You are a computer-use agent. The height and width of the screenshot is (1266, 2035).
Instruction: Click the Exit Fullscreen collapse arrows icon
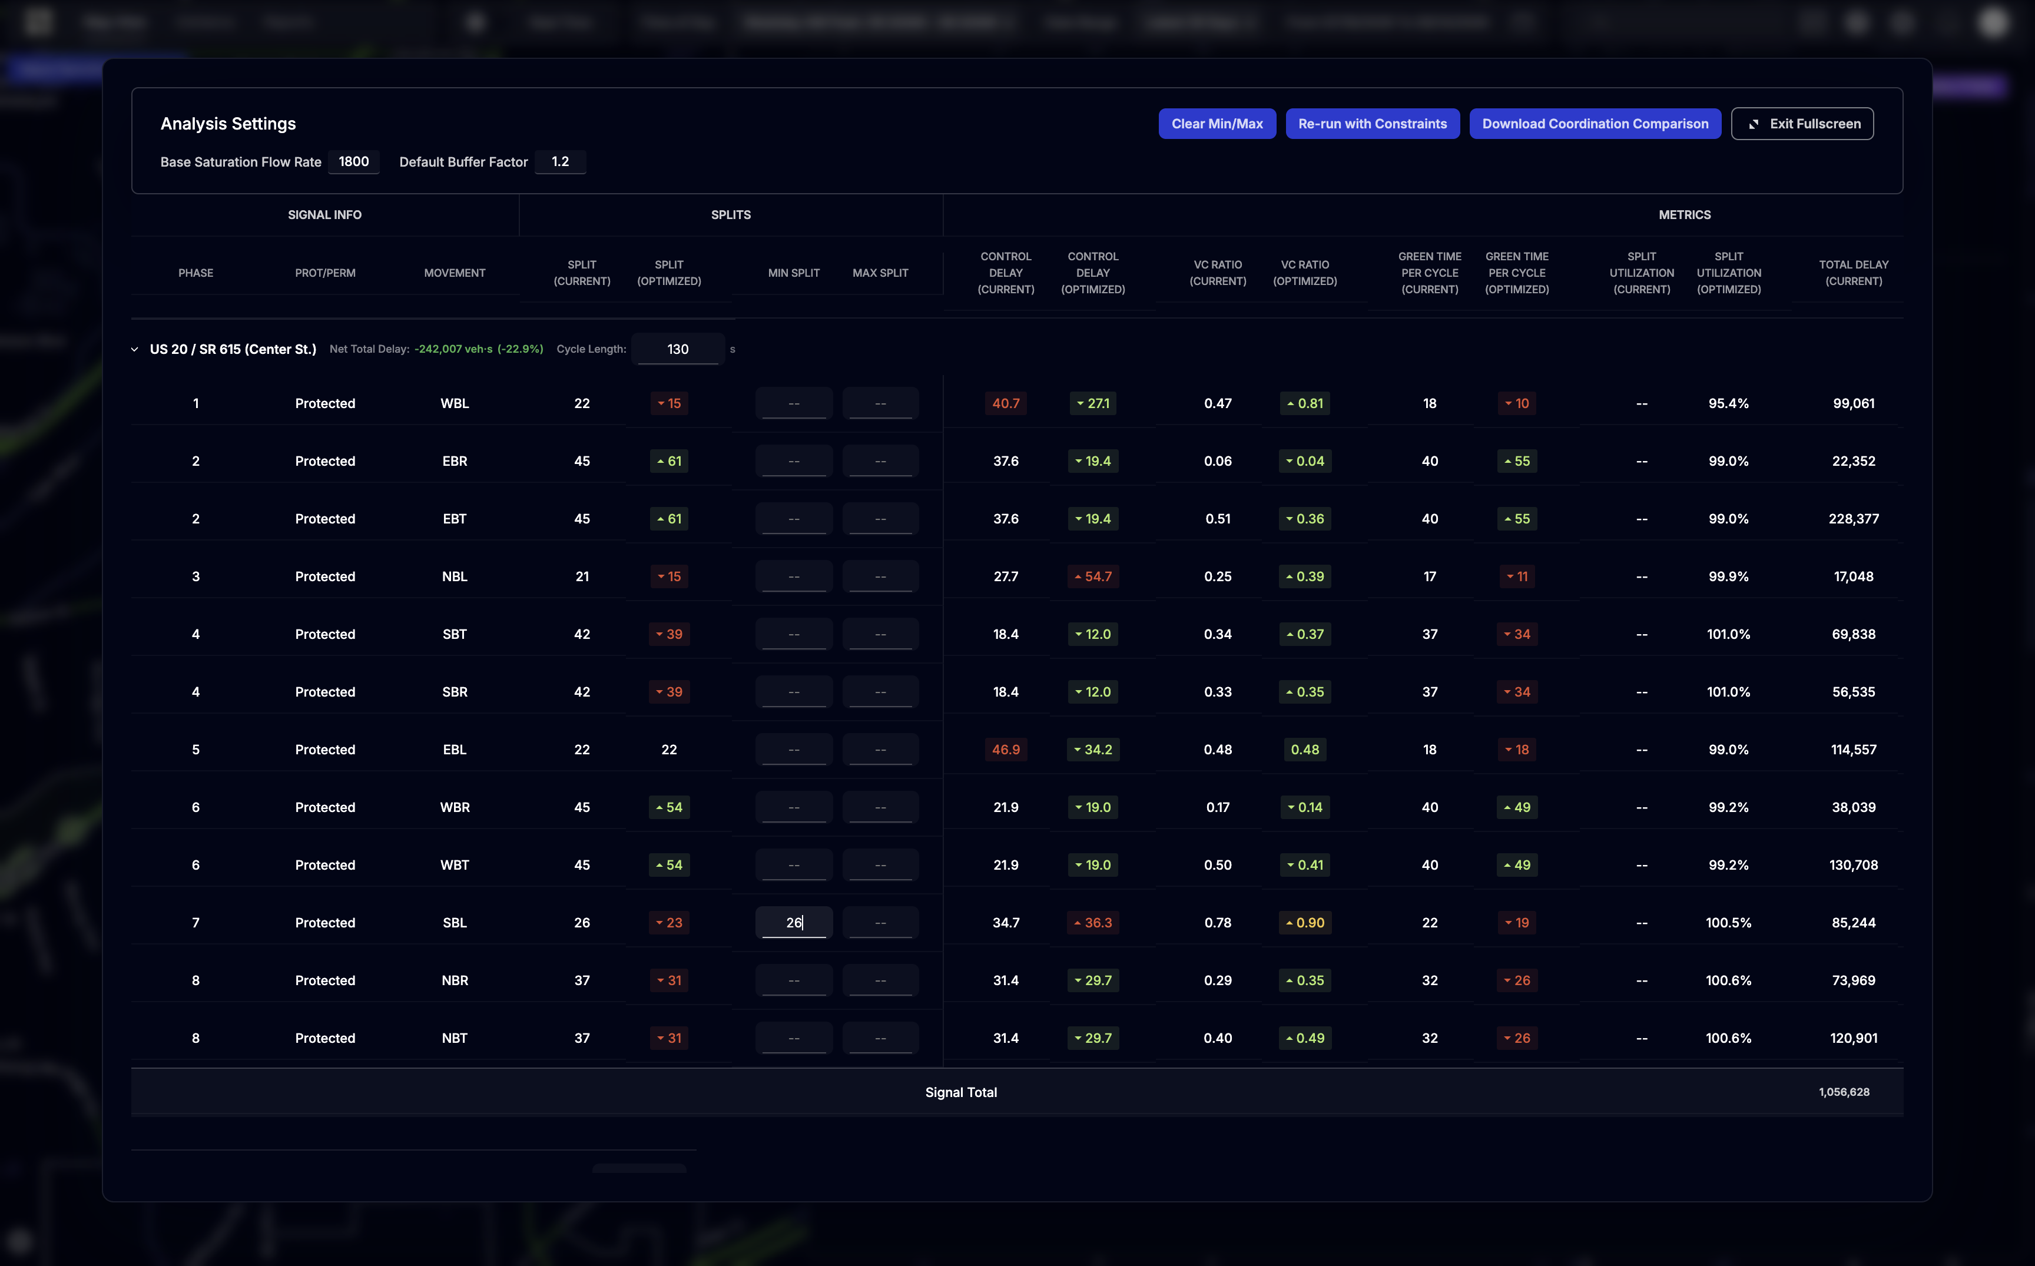pos(1753,124)
